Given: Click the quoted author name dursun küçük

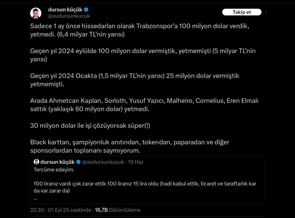Looking at the screenshot, I should [58, 162].
